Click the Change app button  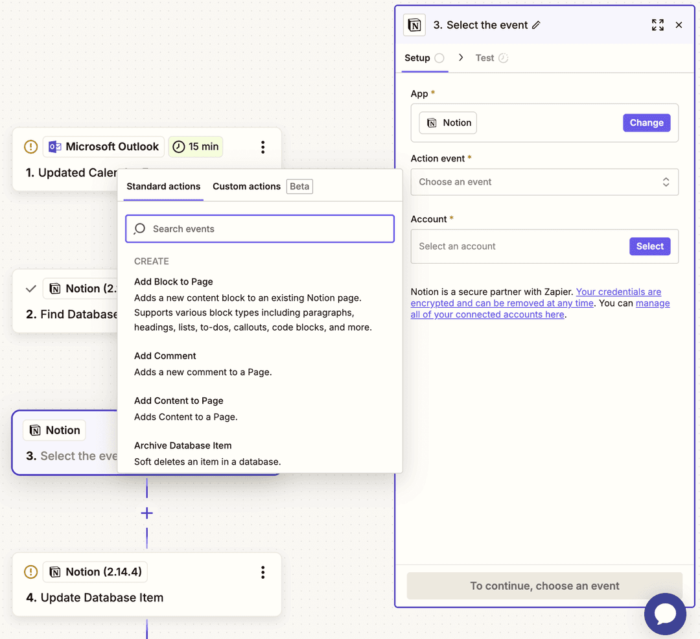pos(646,122)
